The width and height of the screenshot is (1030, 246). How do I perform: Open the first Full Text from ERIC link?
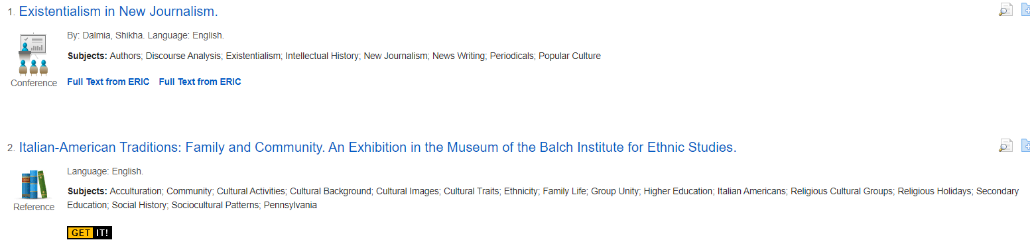[108, 82]
